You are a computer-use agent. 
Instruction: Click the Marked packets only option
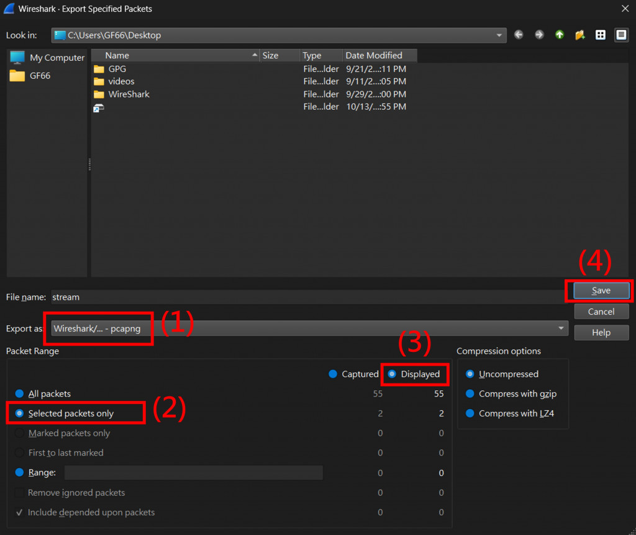(63, 433)
